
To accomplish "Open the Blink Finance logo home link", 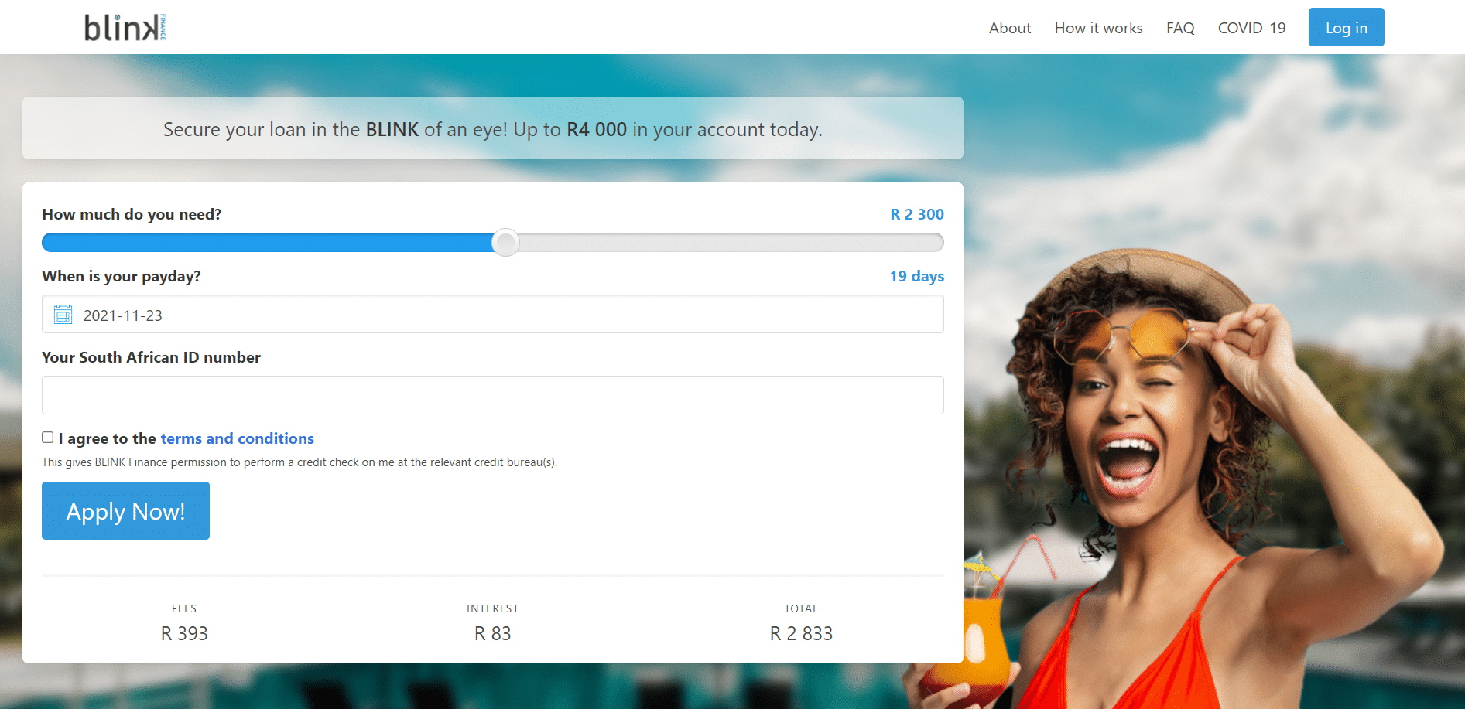I will click(125, 27).
